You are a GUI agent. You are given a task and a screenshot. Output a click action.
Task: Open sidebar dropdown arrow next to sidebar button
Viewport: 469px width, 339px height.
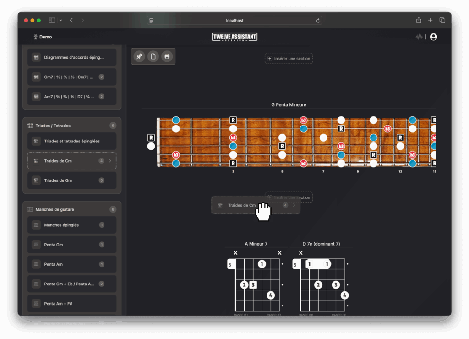pos(60,20)
